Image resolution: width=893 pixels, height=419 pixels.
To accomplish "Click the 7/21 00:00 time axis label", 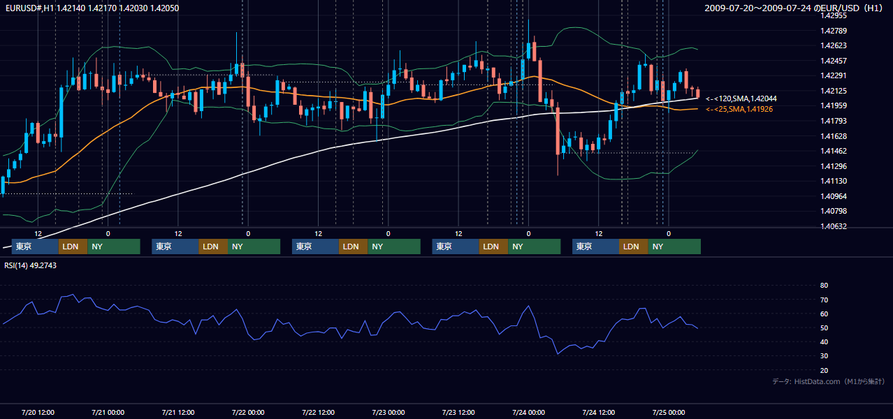I will (108, 412).
